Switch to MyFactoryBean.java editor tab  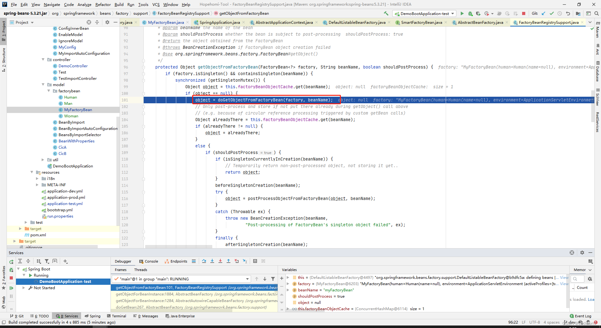coord(166,22)
